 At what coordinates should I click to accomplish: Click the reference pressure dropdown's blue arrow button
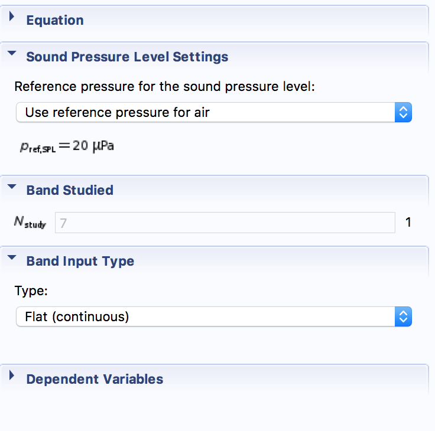click(x=402, y=112)
